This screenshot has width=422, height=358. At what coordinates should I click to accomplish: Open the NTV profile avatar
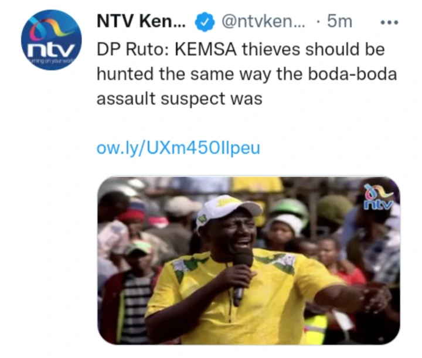[x=52, y=40]
